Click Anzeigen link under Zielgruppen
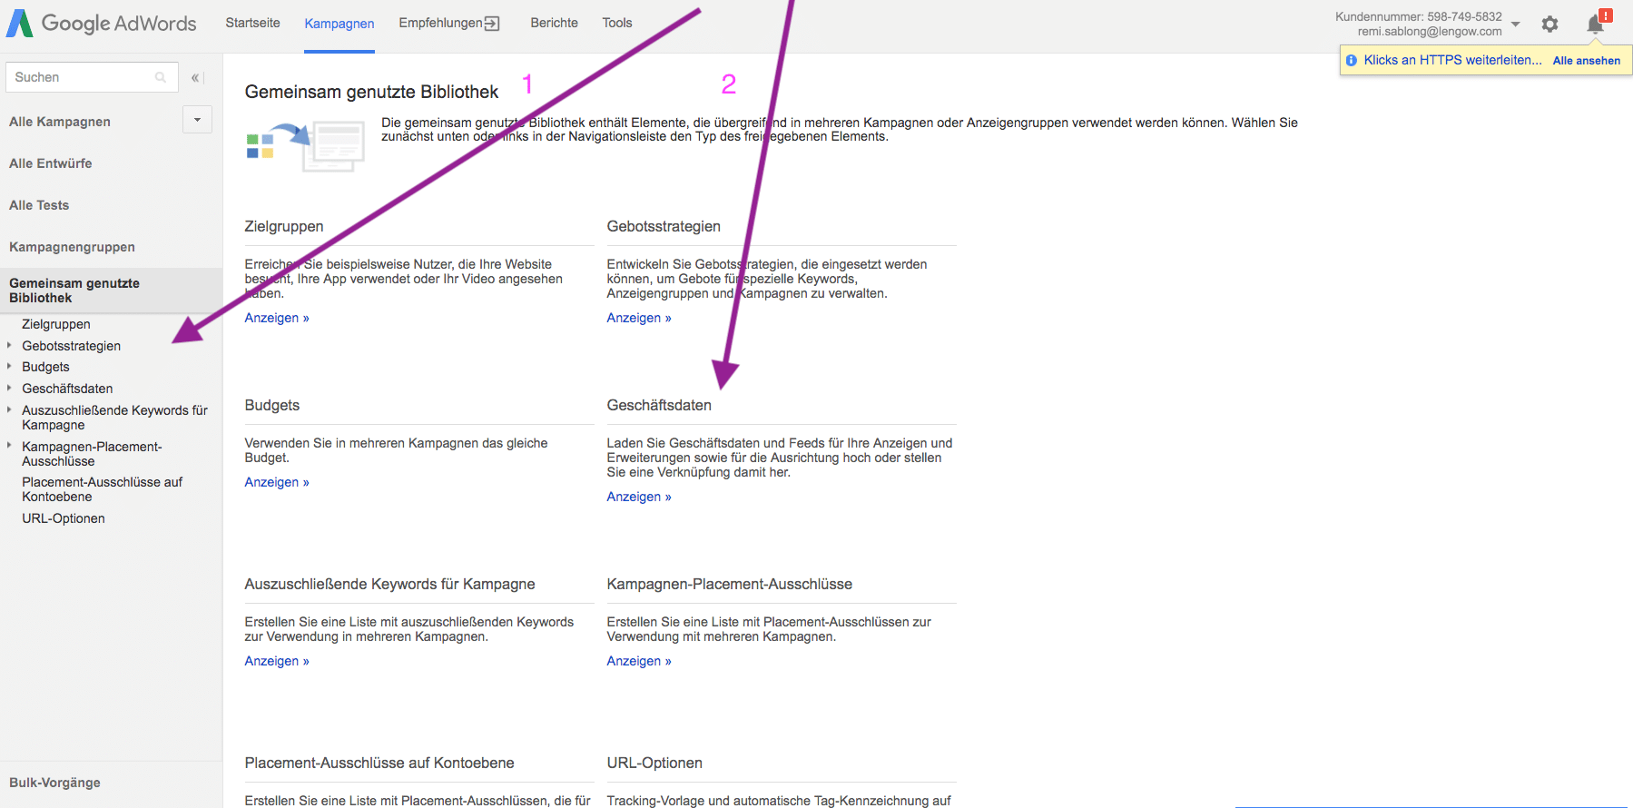 pos(277,318)
